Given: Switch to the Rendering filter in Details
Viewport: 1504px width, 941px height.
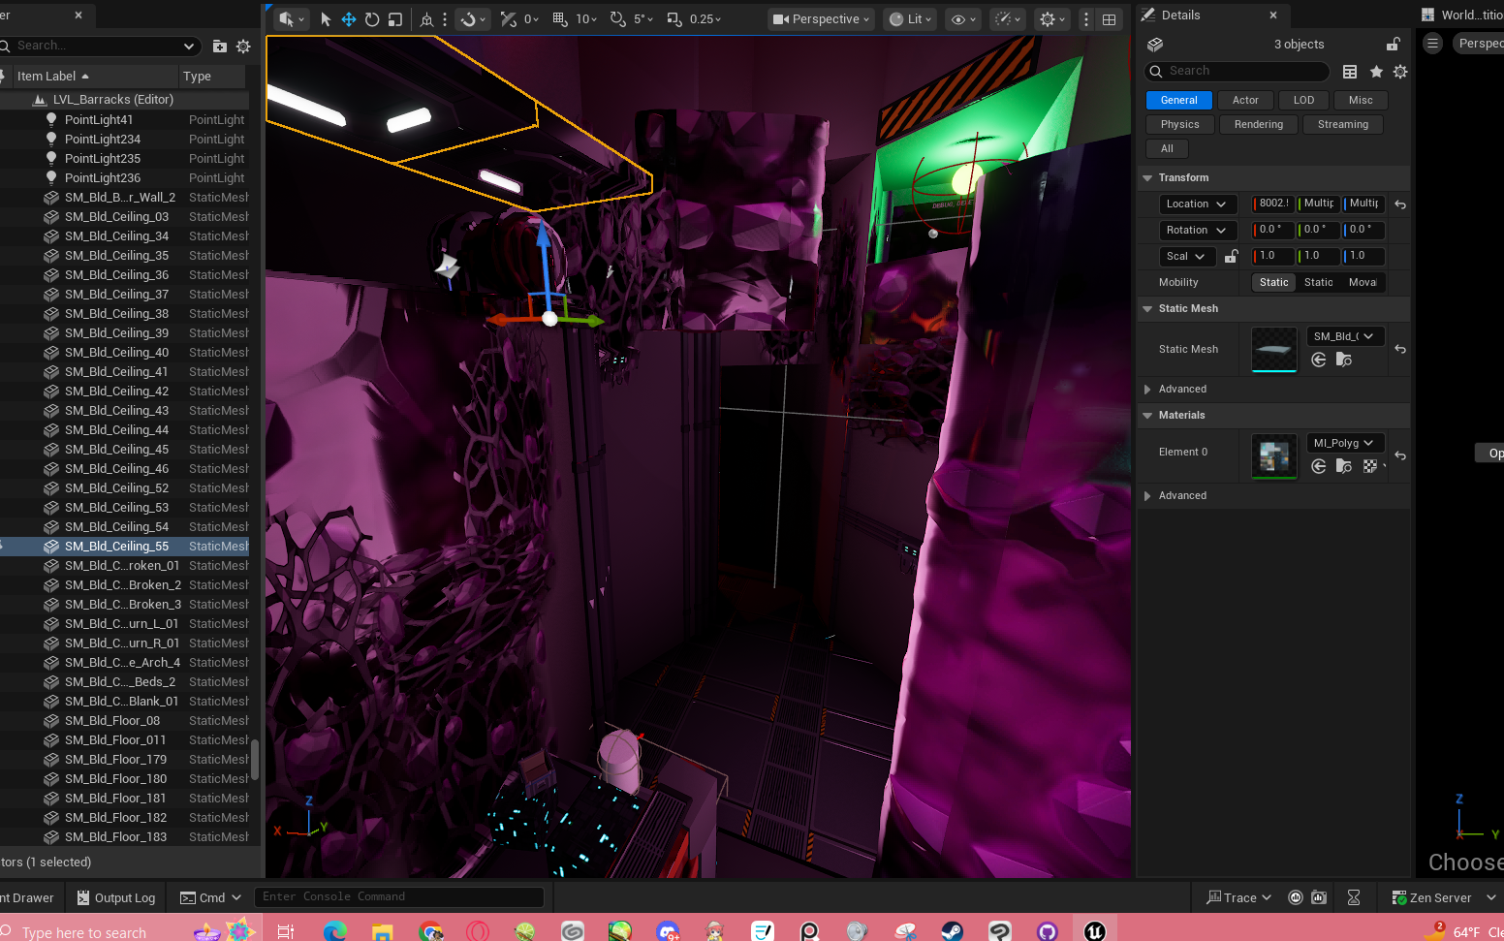Looking at the screenshot, I should (x=1258, y=124).
